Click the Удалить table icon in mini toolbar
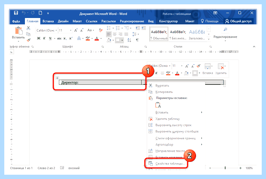This screenshot has width=266, height=179. (221, 66)
